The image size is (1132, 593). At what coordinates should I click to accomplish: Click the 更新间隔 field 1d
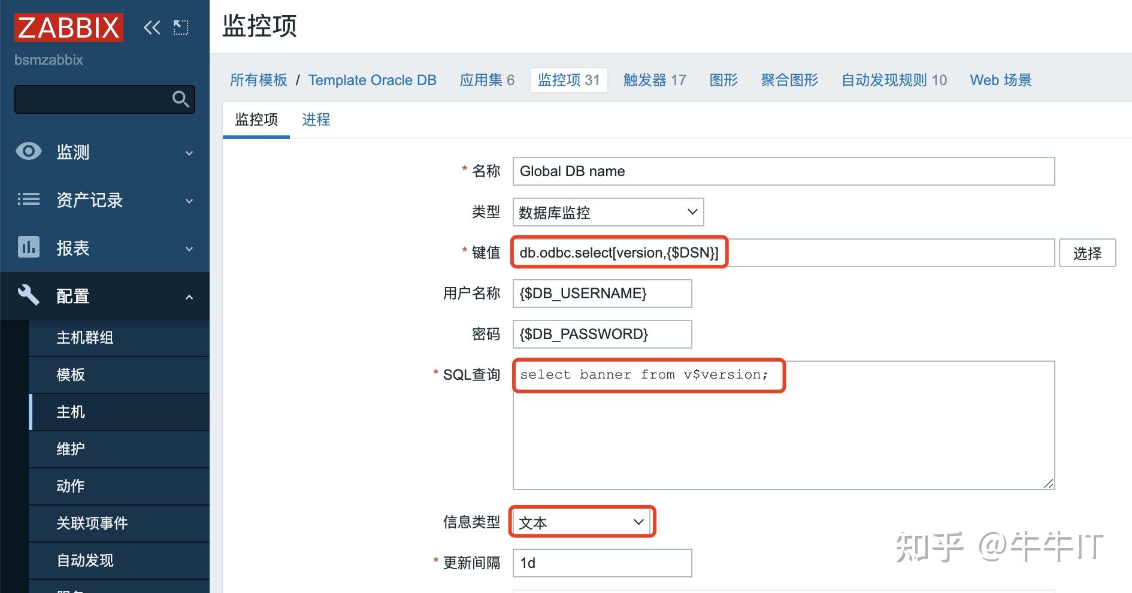point(602,563)
